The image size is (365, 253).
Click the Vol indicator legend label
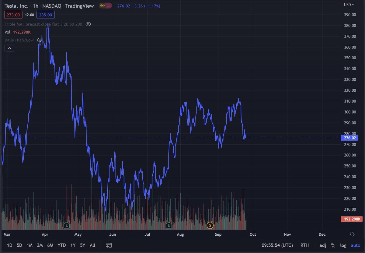pyautogui.click(x=8, y=32)
